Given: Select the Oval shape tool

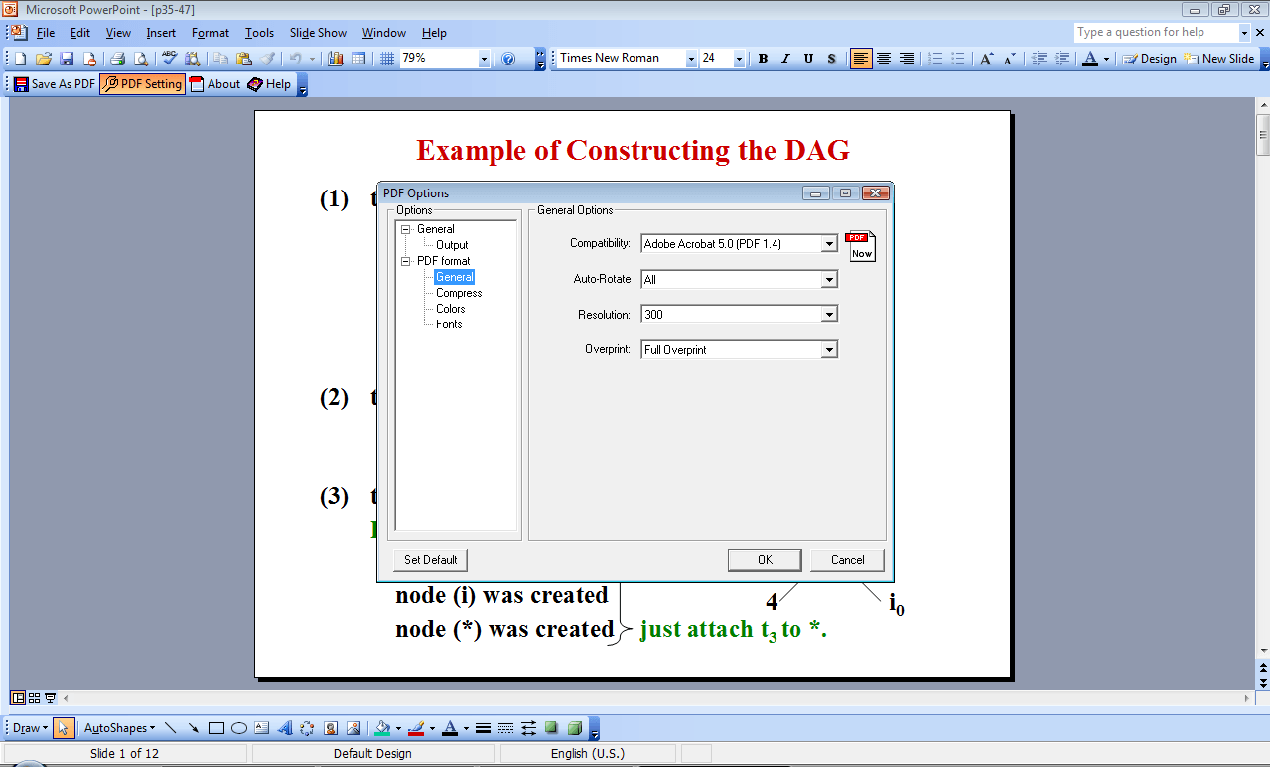Looking at the screenshot, I should (x=239, y=728).
